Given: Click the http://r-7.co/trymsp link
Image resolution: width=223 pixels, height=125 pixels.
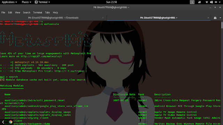Looking at the screenshot, I should (69, 71).
